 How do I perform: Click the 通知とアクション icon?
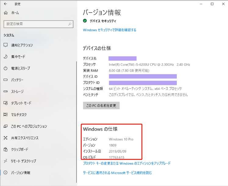5,45
